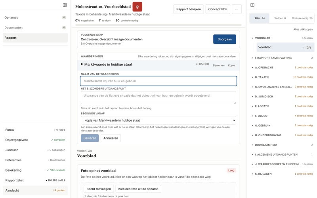Collapse the VOORBLAD outline section
Image resolution: width=317 pixels, height=198 pixels.
click(282, 38)
